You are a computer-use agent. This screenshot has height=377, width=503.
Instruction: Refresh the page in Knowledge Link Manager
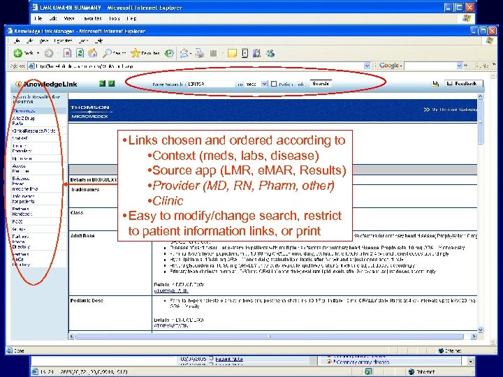(x=80, y=53)
